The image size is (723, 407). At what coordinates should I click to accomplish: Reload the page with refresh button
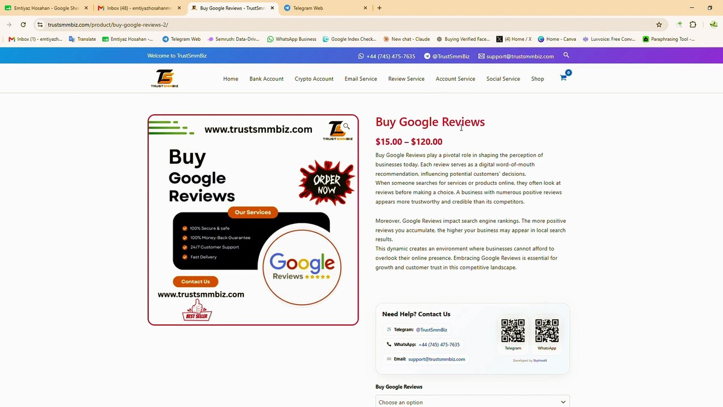[23, 25]
